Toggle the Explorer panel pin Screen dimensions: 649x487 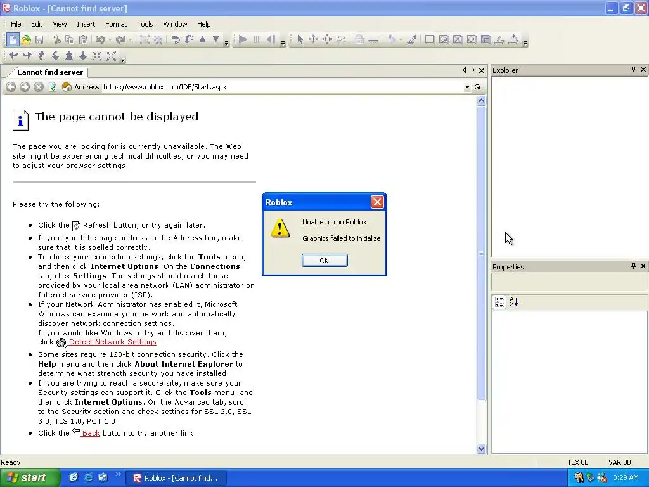pos(633,70)
